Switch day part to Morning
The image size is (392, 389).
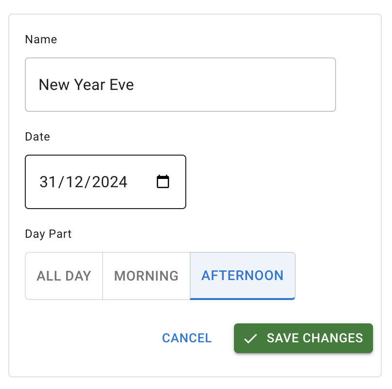(146, 276)
